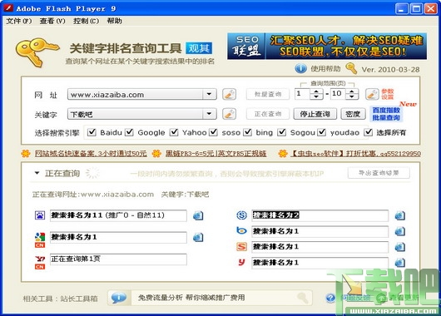Image resolution: width=441 pixels, height=316 pixels.
Task: Open soso ranking result page icon
Action: 400,215
